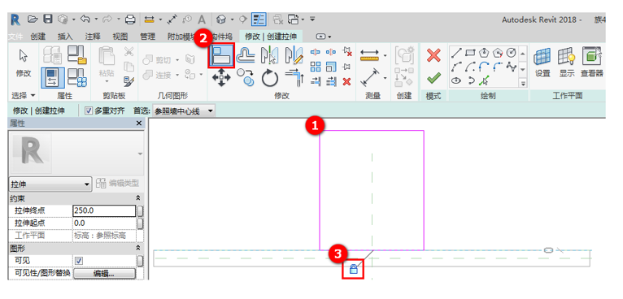Collapse the 图形 properties section
Image resolution: width=623 pixels, height=299 pixels.
click(x=138, y=248)
